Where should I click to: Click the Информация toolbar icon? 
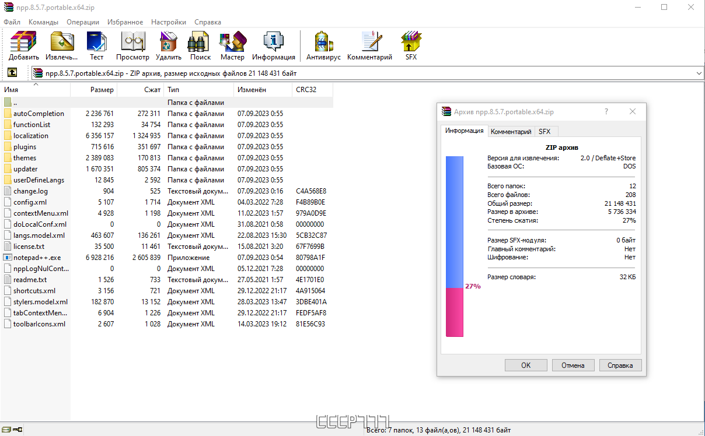pos(274,46)
